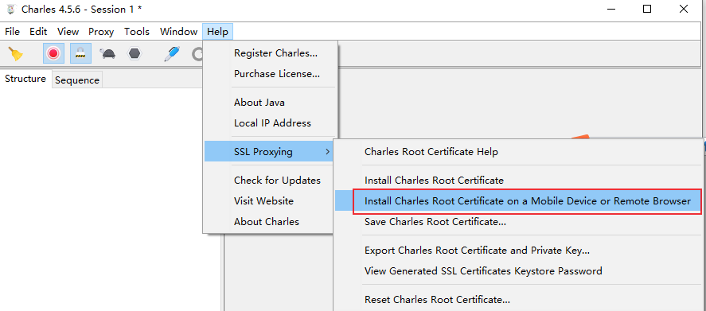Open the Proxy menu

(101, 32)
